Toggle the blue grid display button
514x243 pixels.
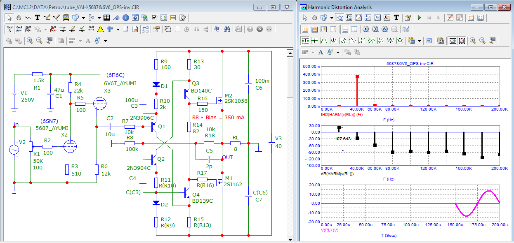[110, 29]
